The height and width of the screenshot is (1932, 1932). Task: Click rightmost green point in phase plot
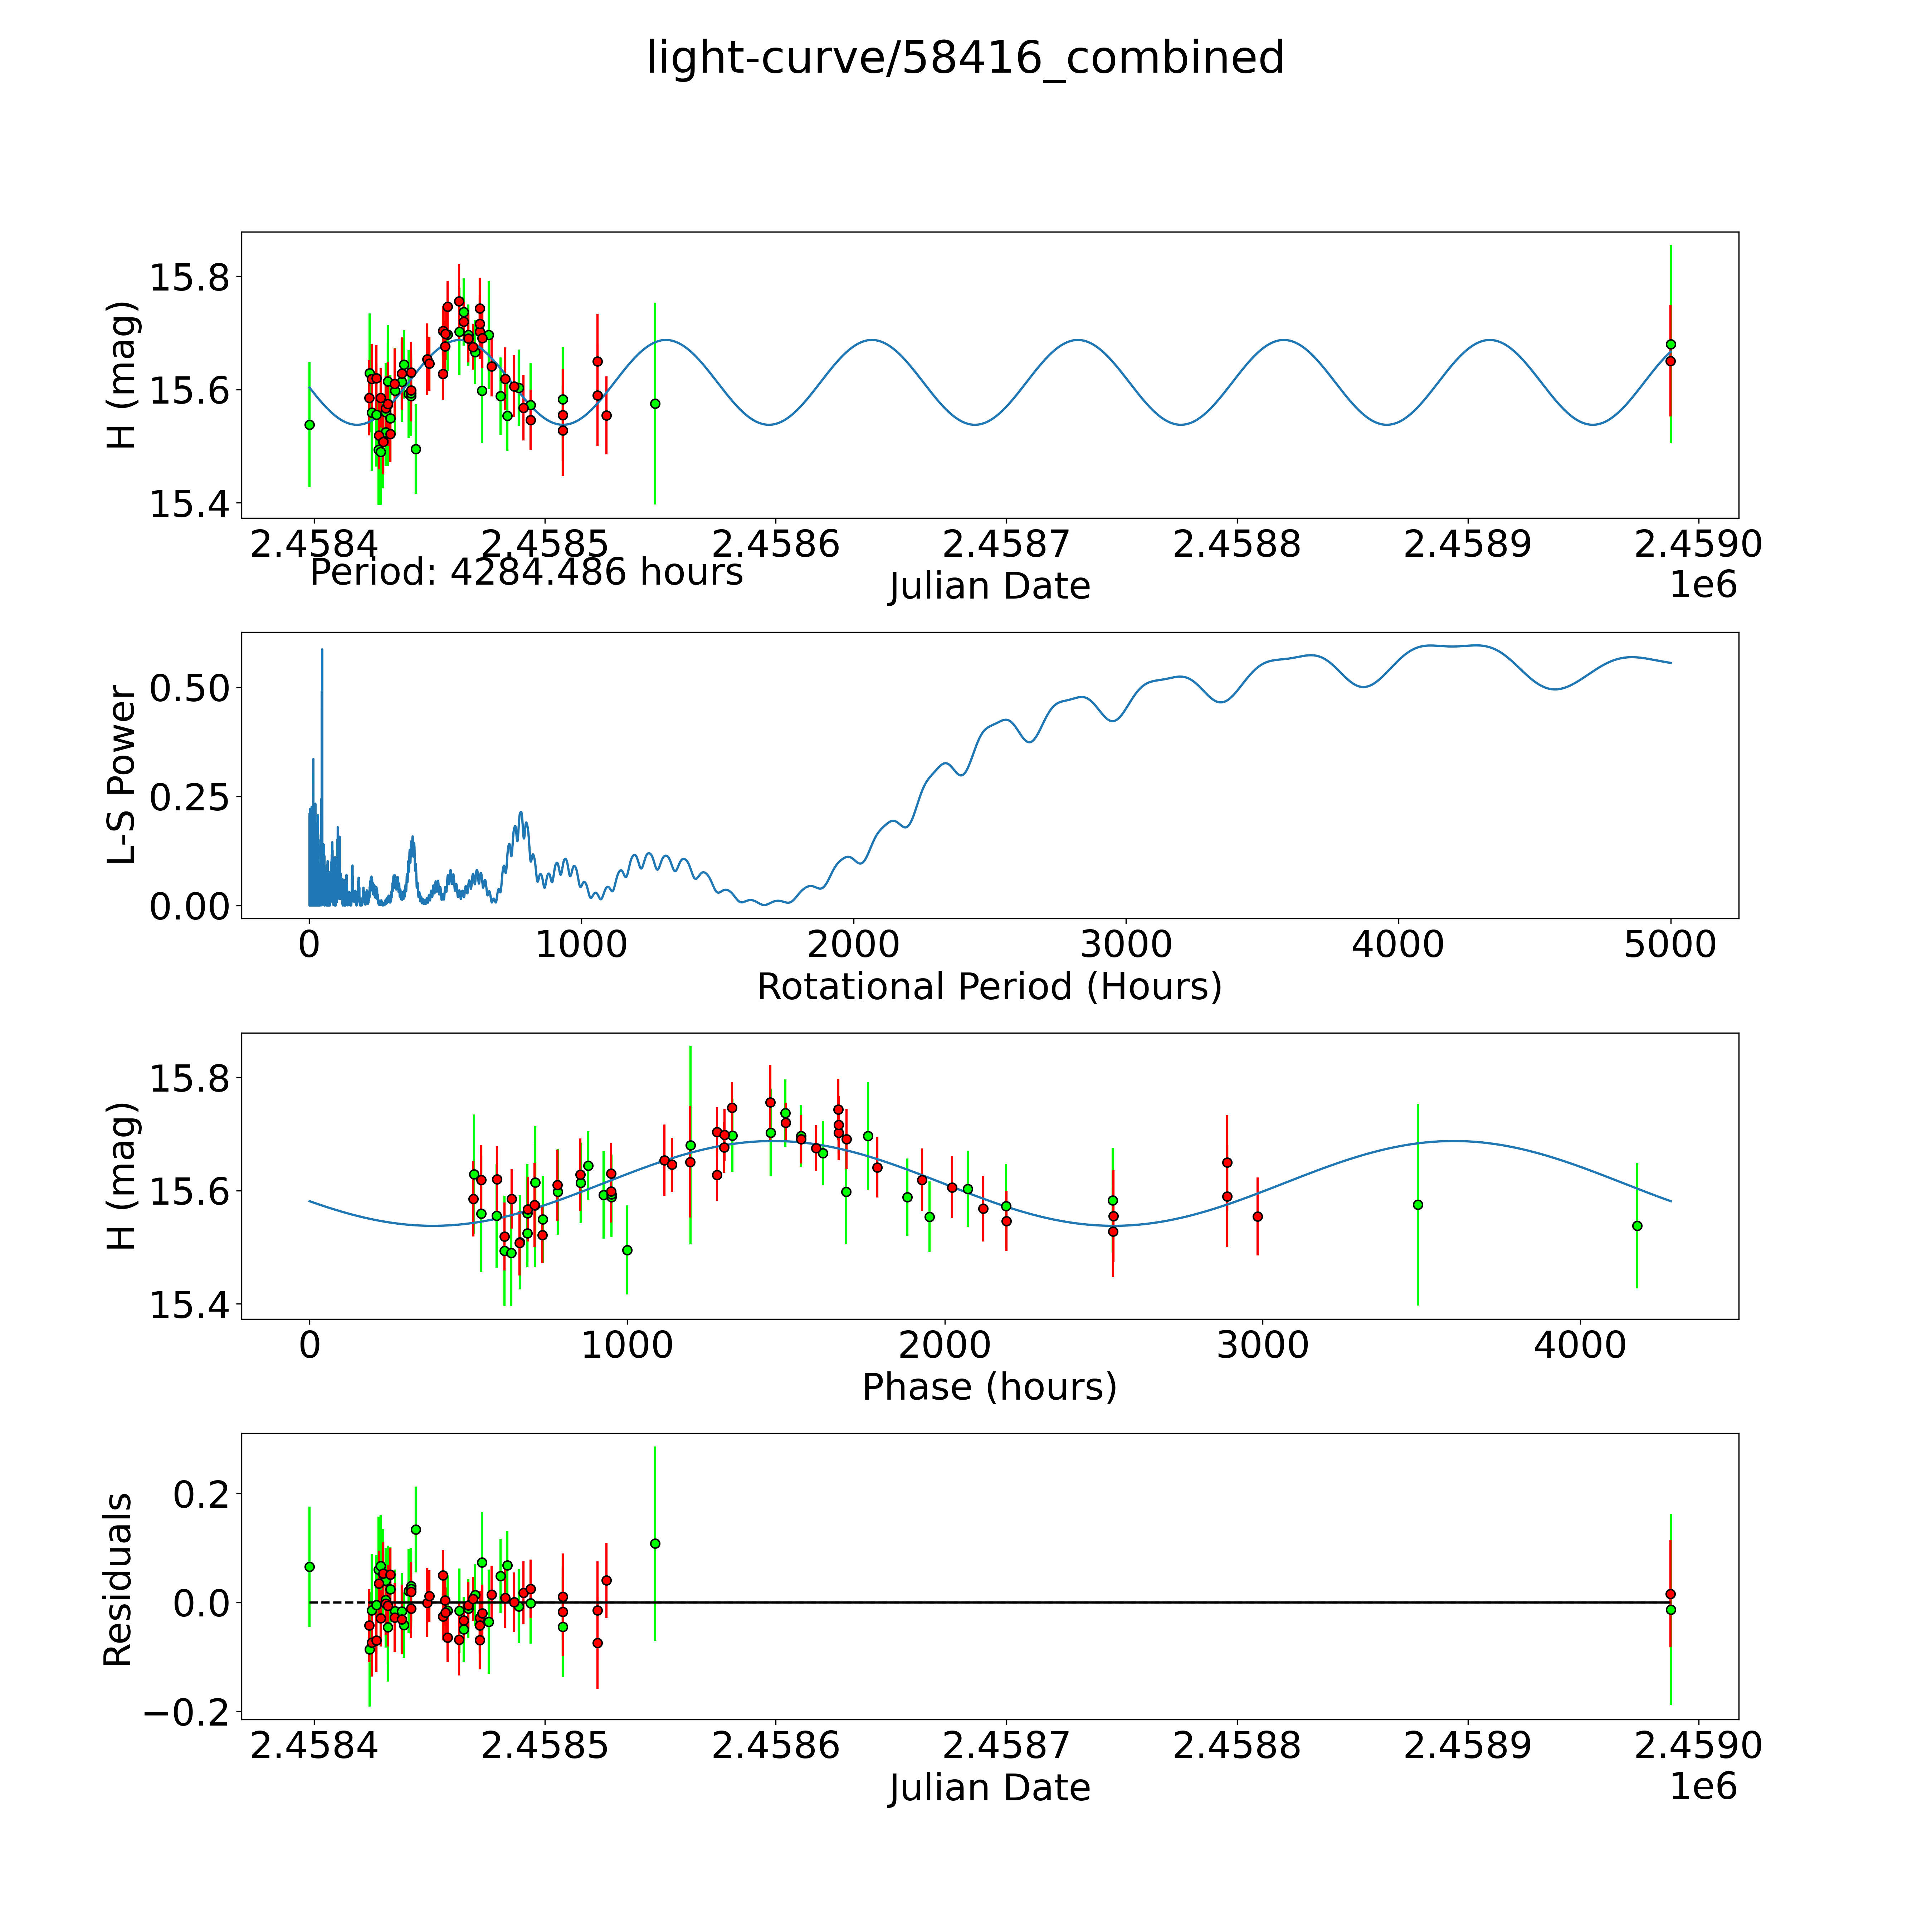[x=1637, y=1226]
